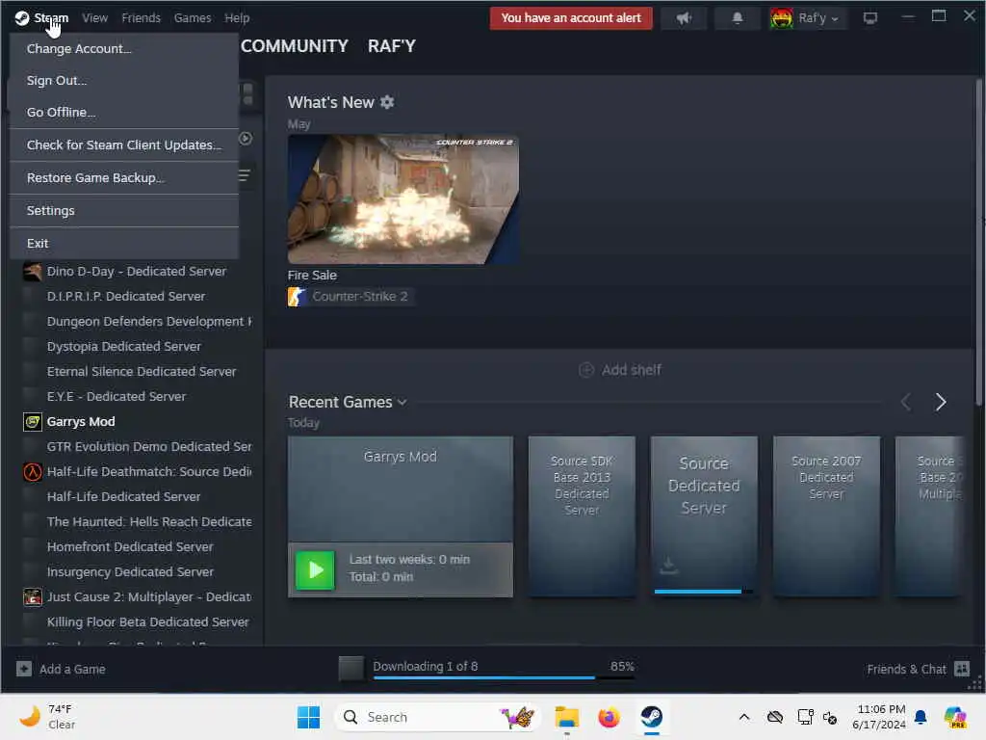Open Settings from Steam menu
The width and height of the screenshot is (986, 740).
click(124, 210)
